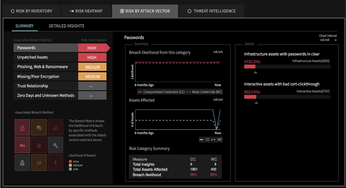Image resolution: width=346 pixels, height=188 pixels.
Task: Select the spy figure breach matrix tile
Action: [22, 162]
